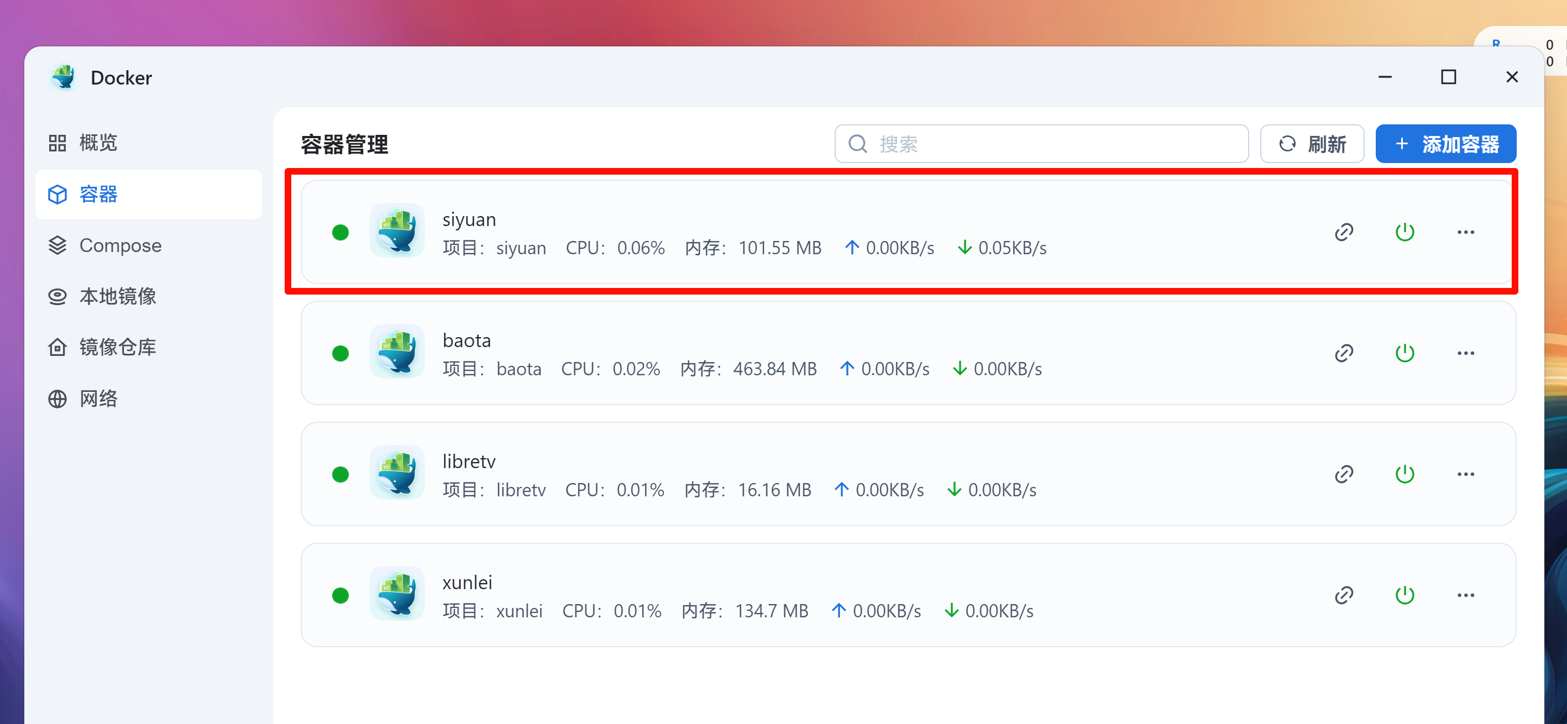This screenshot has height=724, width=1567.
Task: Click the xunlei container whale icon
Action: point(397,594)
